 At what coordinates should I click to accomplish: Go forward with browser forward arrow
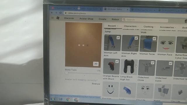pos(56,13)
